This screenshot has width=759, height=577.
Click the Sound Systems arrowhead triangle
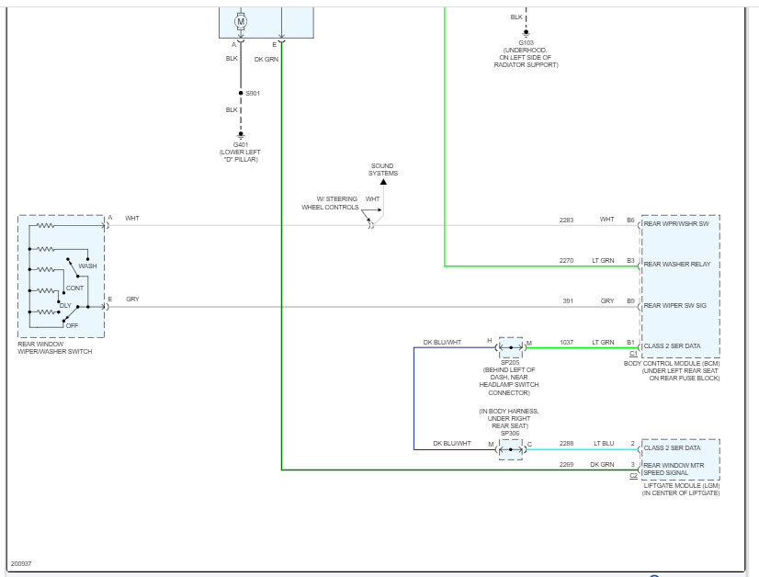point(383,182)
